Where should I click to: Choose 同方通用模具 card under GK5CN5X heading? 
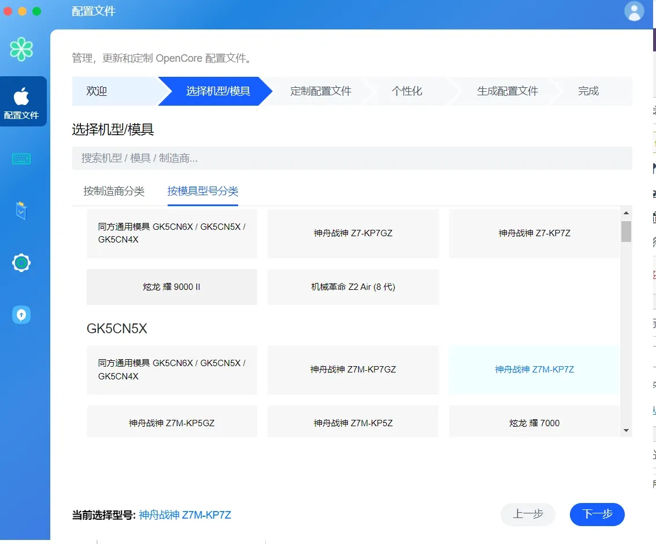pos(172,370)
